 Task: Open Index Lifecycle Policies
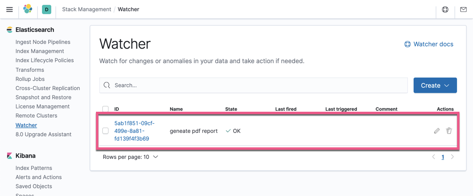point(45,60)
